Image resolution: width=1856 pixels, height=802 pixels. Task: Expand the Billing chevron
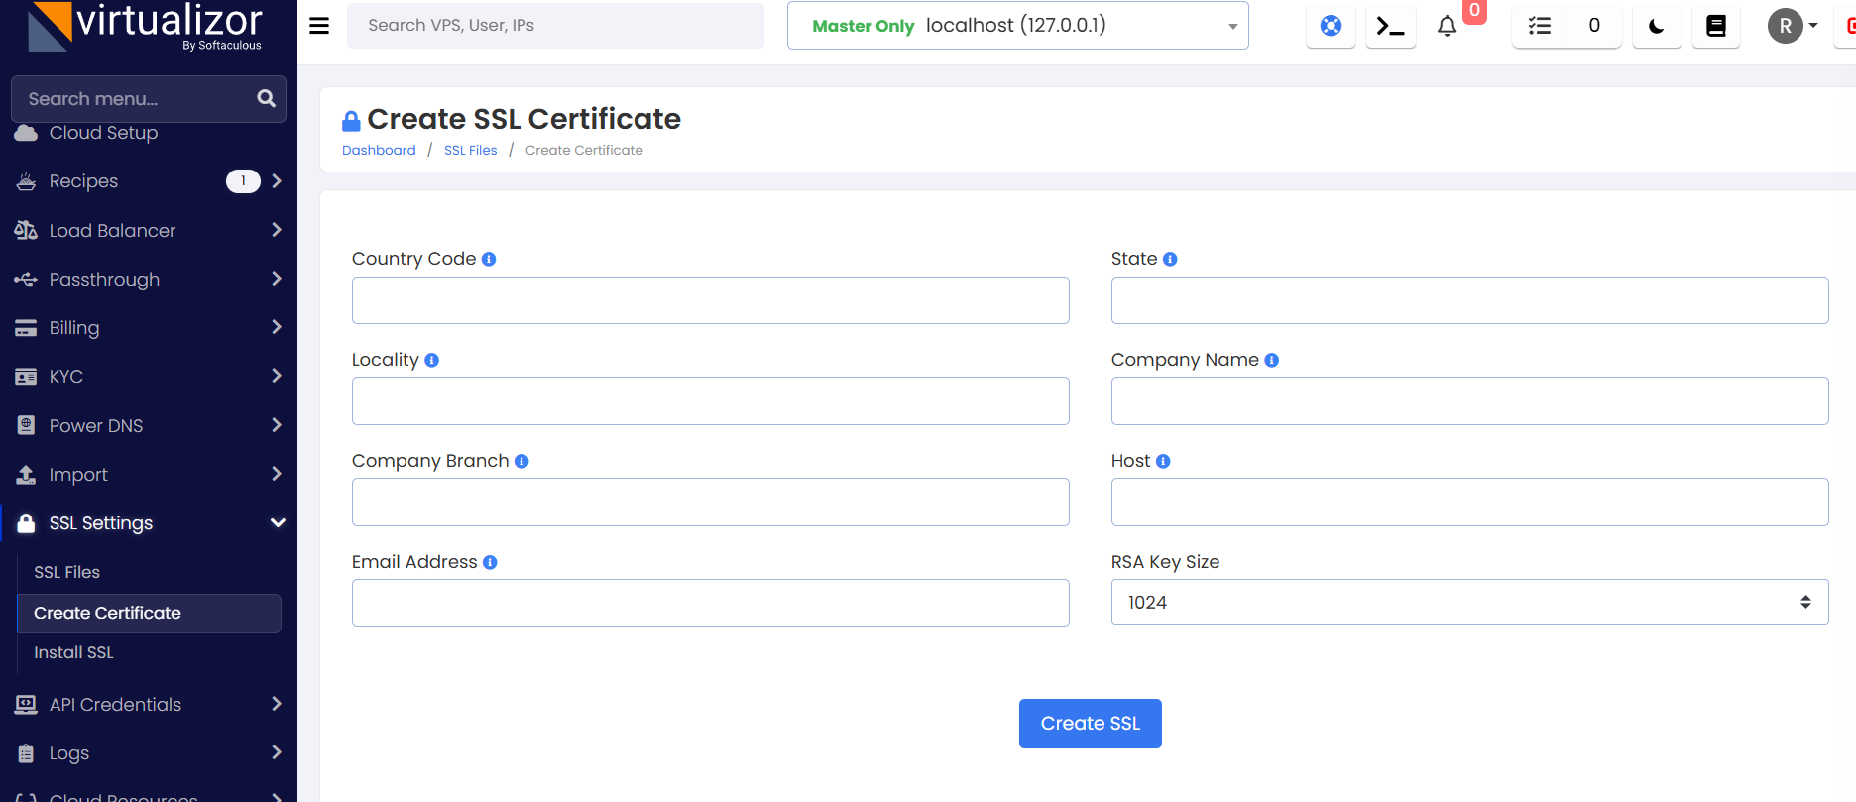tap(277, 327)
